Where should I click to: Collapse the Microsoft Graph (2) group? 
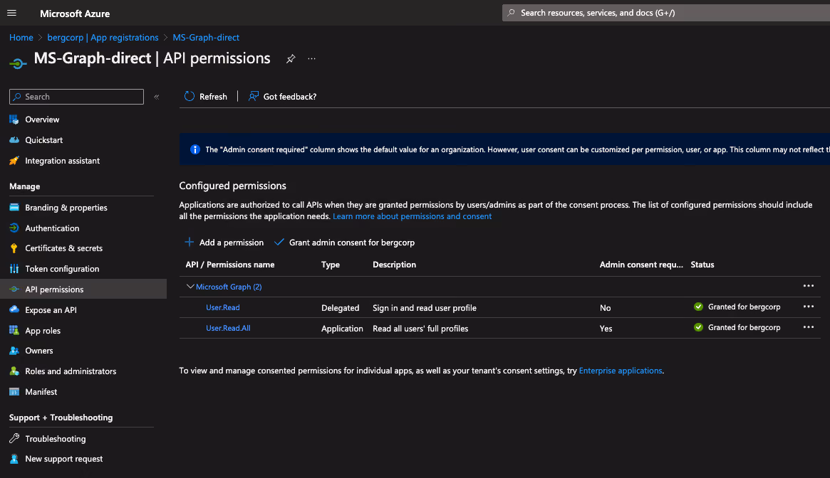coord(190,287)
